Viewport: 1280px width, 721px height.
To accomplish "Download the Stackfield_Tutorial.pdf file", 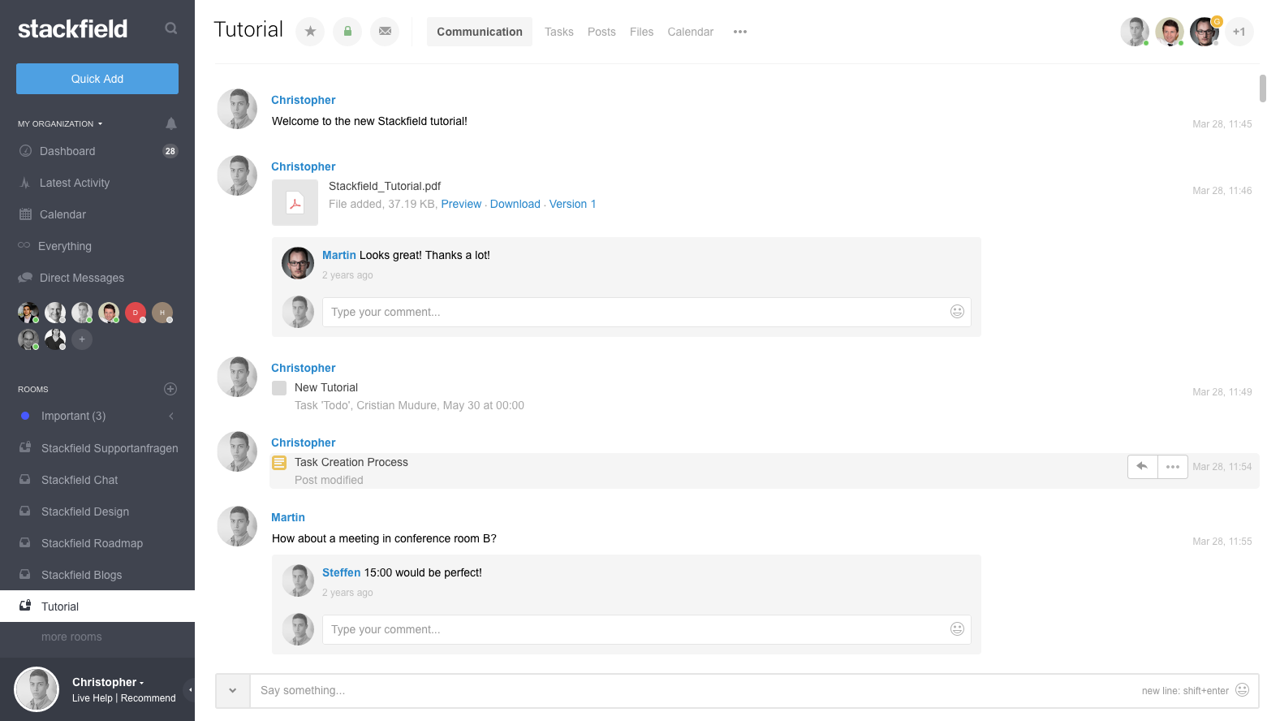I will pos(515,204).
